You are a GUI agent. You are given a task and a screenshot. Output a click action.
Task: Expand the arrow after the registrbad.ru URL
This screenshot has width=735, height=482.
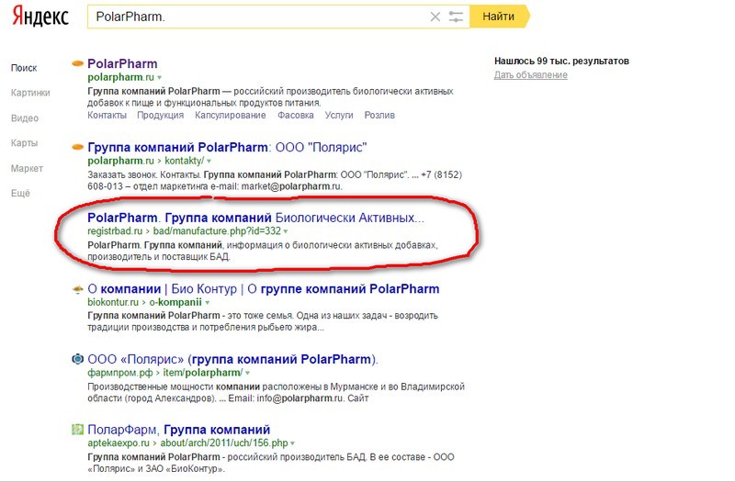(287, 231)
